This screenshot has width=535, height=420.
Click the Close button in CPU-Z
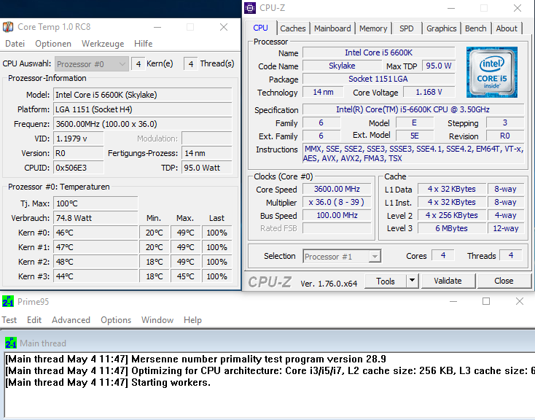[x=504, y=281]
